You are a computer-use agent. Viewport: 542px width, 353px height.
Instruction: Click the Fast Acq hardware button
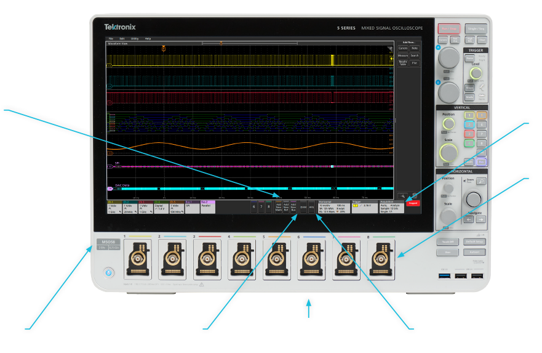click(x=455, y=40)
